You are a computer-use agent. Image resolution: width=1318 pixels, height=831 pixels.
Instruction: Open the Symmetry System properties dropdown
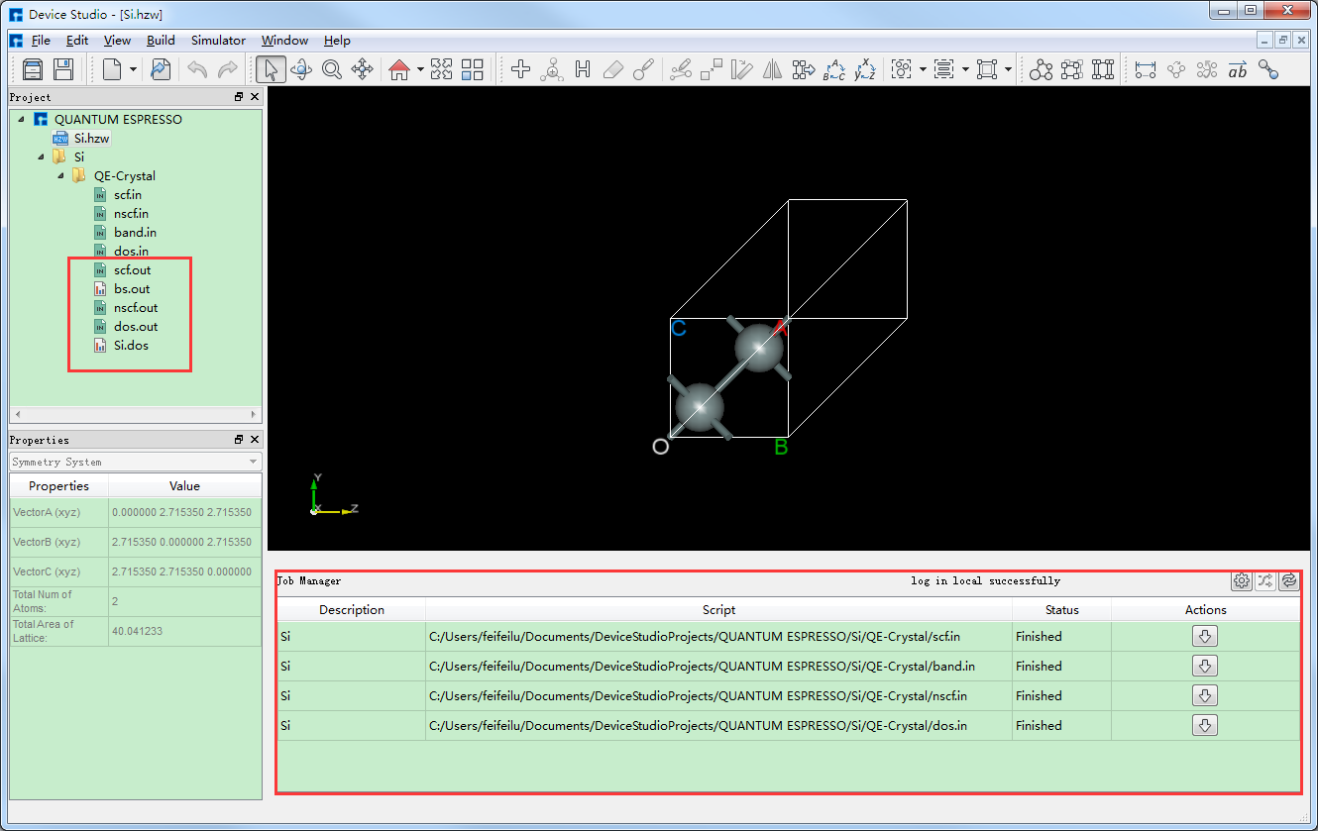[x=253, y=461]
